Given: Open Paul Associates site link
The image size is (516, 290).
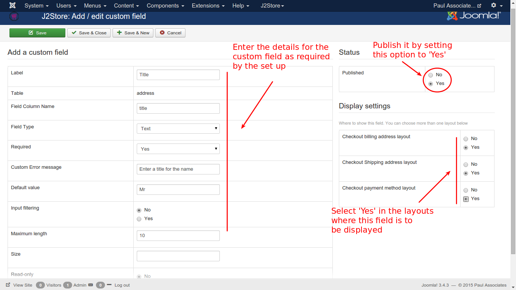Looking at the screenshot, I should tap(457, 6).
